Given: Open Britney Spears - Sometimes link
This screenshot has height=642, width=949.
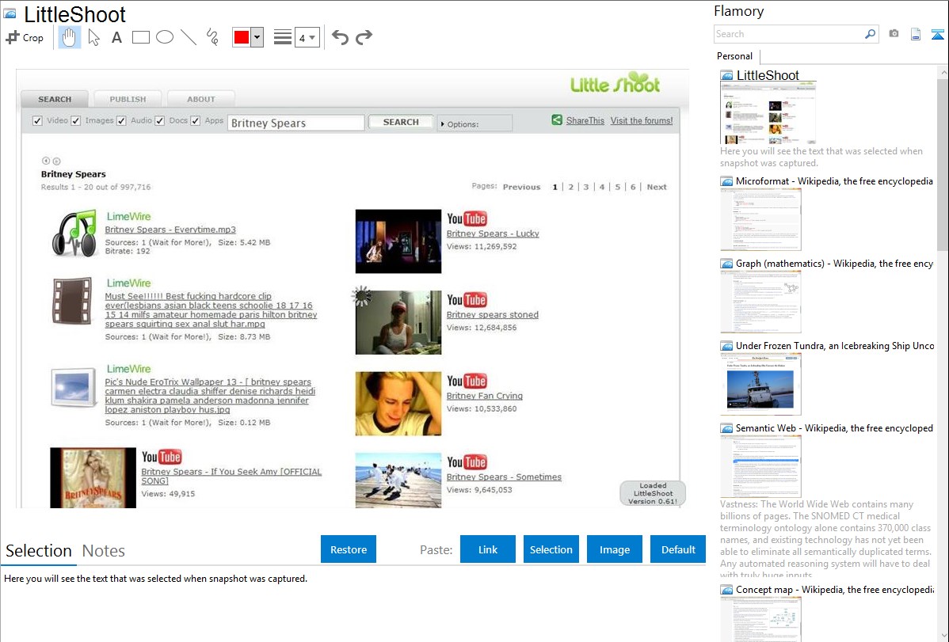Looking at the screenshot, I should (x=504, y=477).
